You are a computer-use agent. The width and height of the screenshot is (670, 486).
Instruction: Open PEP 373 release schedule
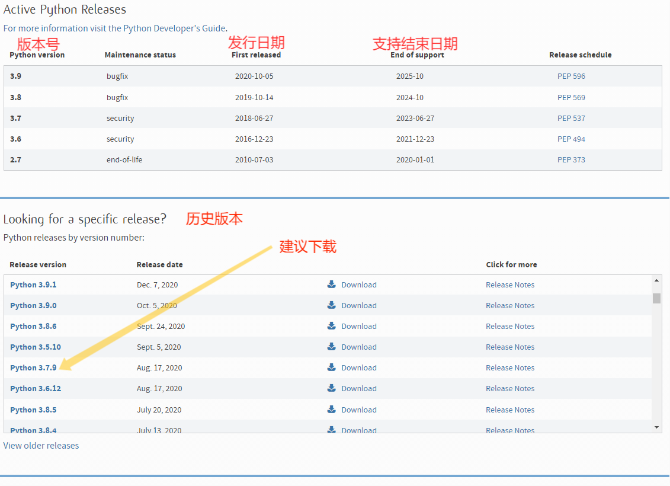(571, 159)
